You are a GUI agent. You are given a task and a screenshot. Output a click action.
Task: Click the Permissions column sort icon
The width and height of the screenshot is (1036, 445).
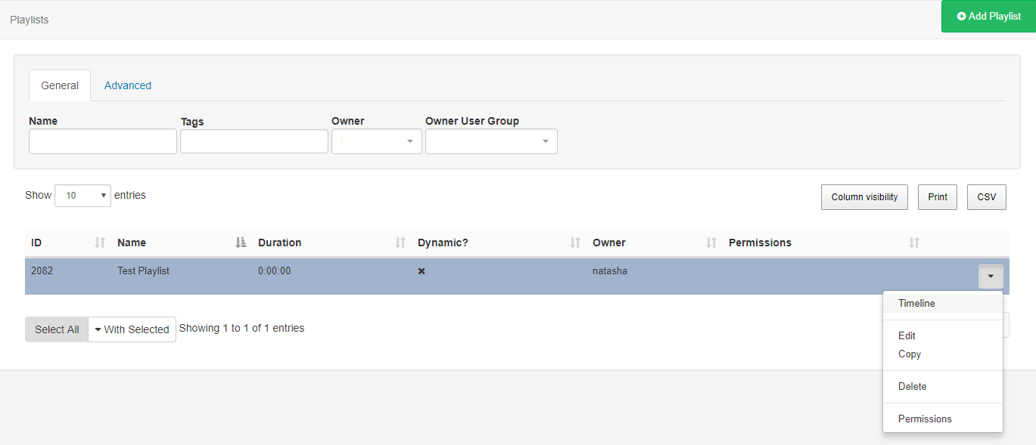point(914,243)
